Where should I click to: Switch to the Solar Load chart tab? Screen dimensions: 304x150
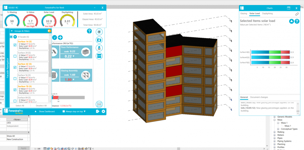(254, 14)
